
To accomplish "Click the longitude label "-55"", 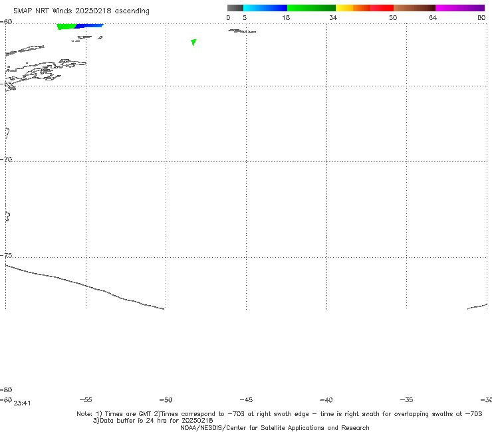I will click(86, 399).
